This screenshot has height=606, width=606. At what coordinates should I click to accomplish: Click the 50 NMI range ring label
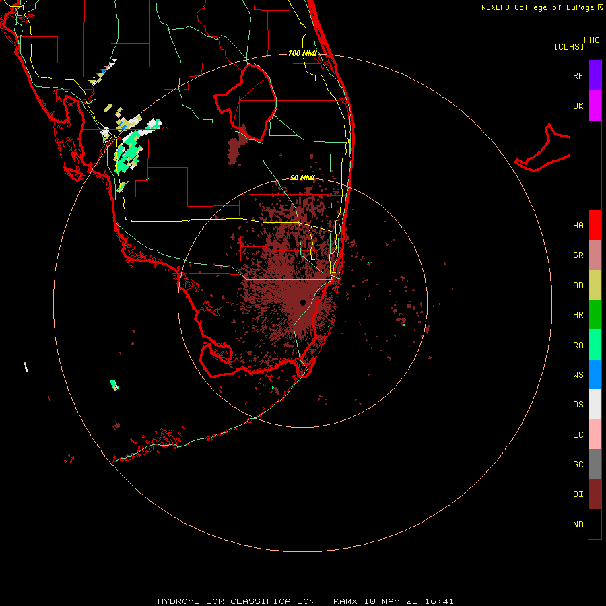point(302,178)
